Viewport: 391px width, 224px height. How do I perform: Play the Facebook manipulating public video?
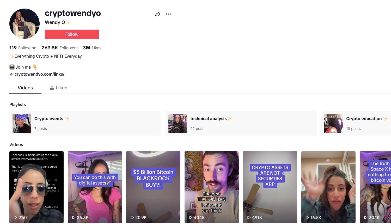coord(36,187)
